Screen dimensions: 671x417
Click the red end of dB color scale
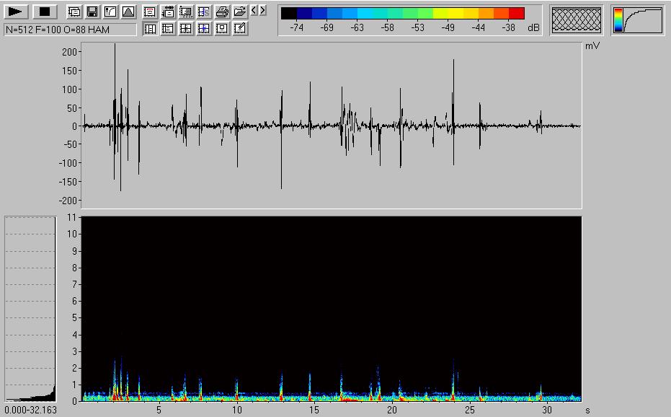pos(516,13)
